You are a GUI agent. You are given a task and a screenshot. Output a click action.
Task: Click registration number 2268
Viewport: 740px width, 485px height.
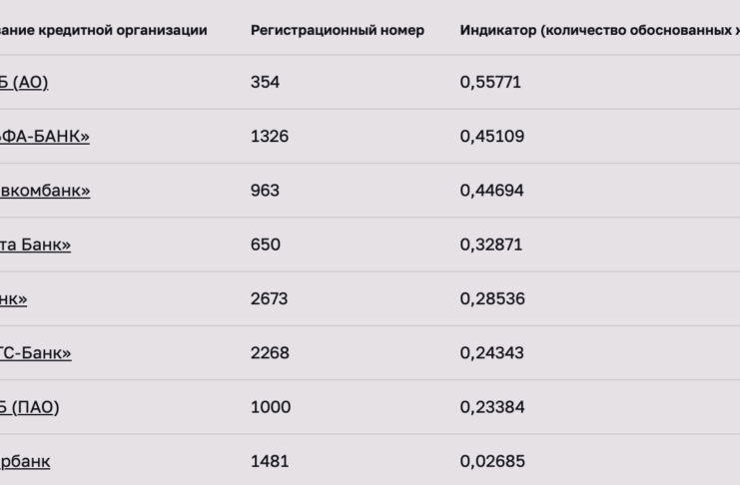click(x=270, y=353)
